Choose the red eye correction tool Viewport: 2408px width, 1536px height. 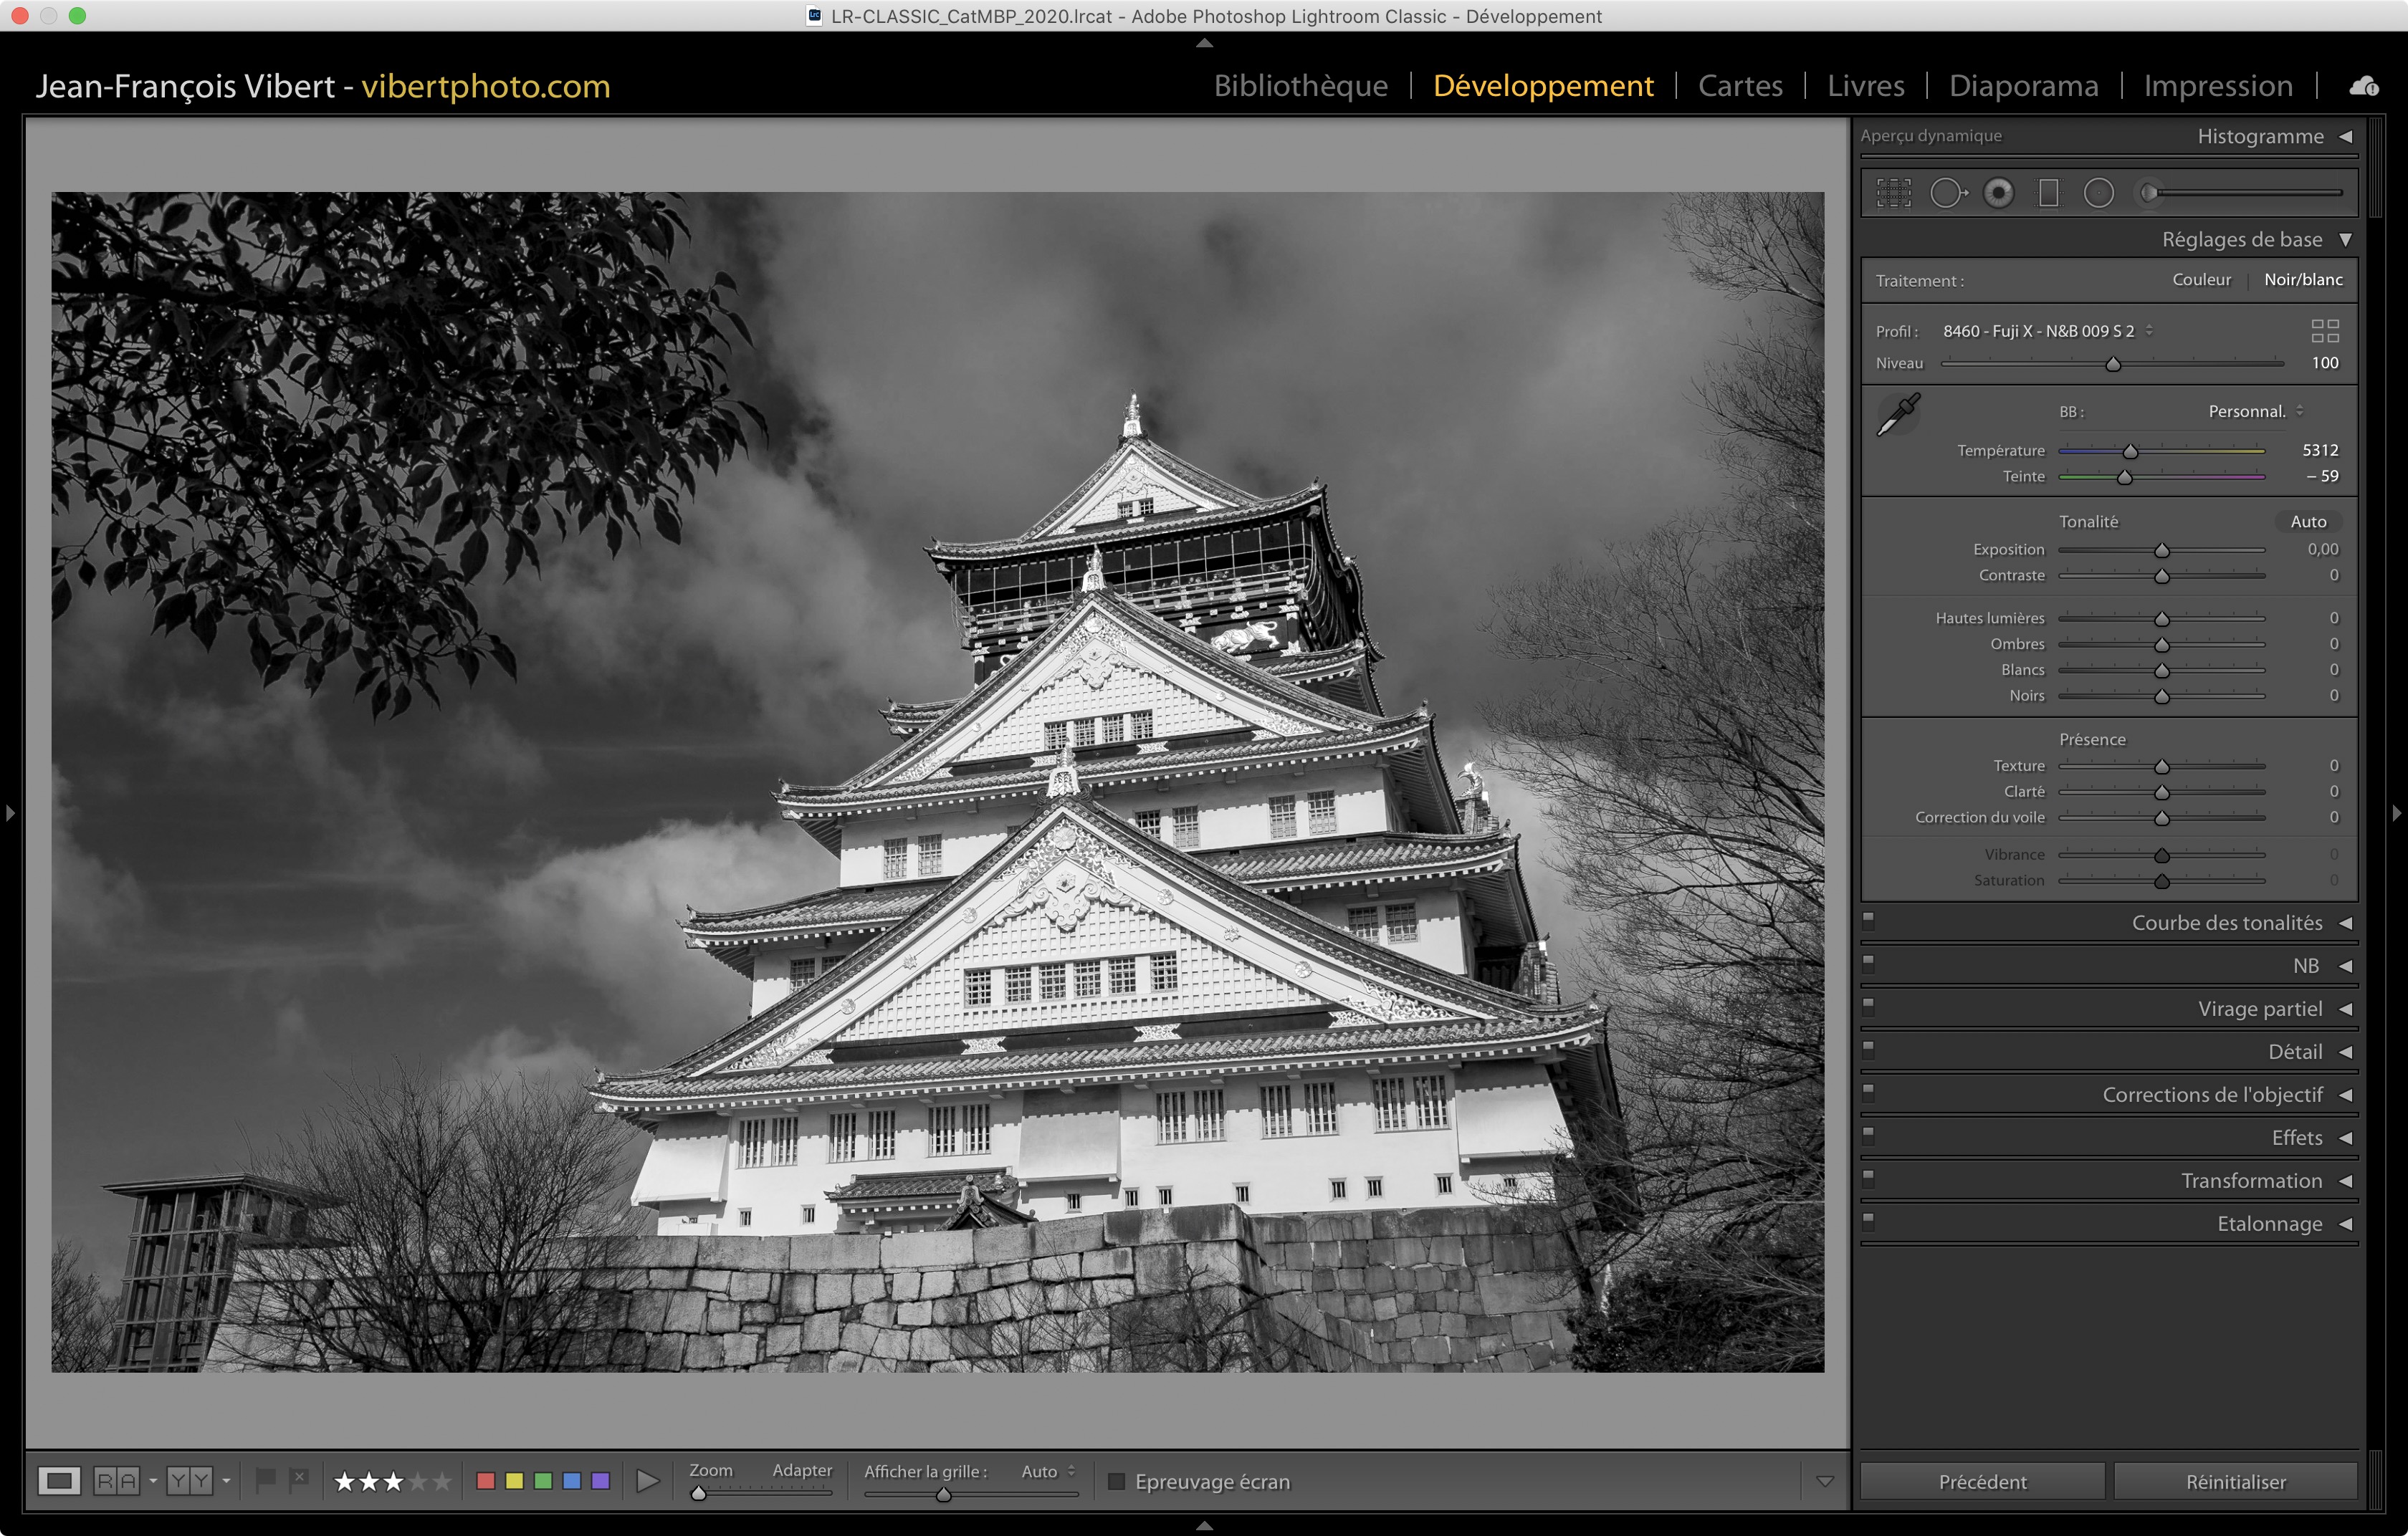tap(1998, 193)
